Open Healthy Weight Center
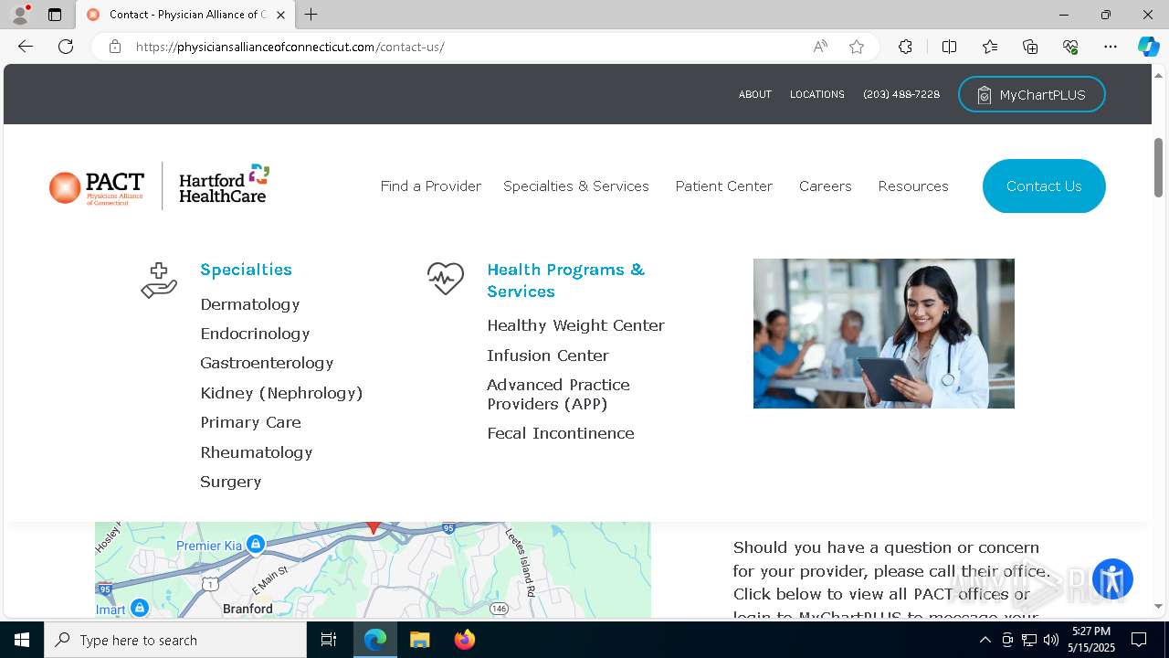 [x=576, y=325]
